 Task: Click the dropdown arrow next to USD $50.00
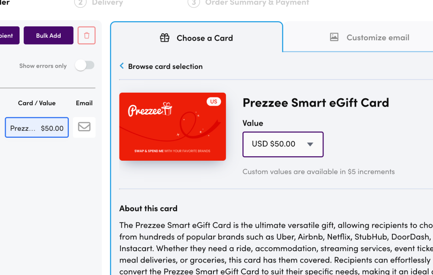coord(311,144)
